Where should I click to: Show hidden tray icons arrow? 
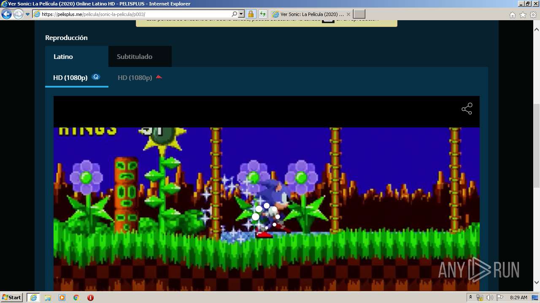(x=470, y=298)
